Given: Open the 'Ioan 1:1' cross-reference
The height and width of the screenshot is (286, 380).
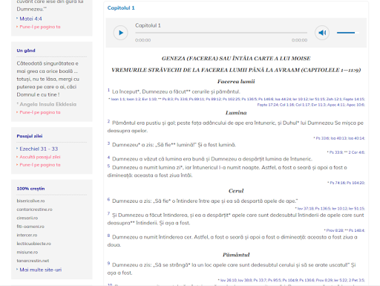Looking at the screenshot, I should coord(118,99).
